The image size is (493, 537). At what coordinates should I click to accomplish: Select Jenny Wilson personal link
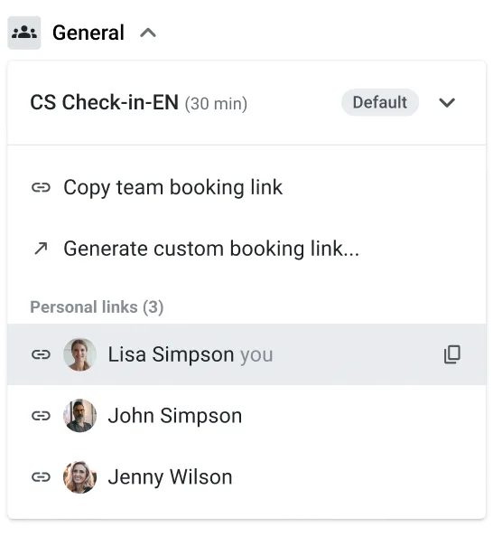246,477
